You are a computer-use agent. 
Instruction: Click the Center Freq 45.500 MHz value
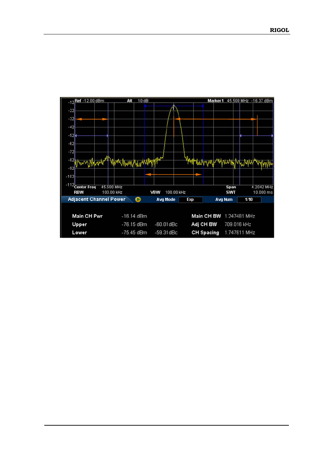pyautogui.click(x=111, y=187)
